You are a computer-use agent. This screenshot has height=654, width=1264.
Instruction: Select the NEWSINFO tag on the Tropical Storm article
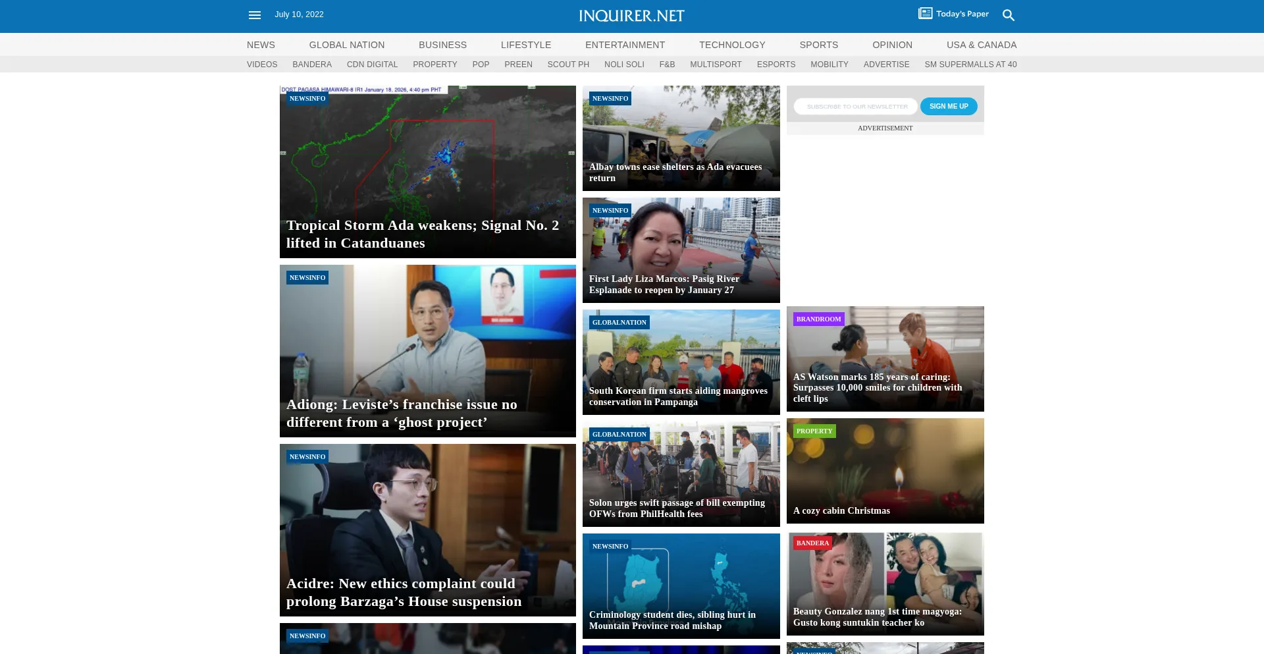[x=307, y=98]
